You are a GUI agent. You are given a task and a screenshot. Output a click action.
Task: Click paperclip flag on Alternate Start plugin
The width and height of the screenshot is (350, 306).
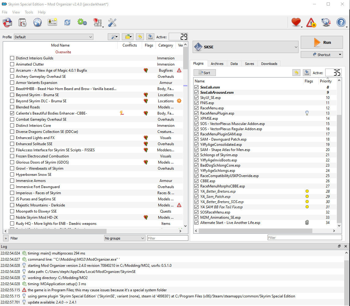[x=307, y=222]
